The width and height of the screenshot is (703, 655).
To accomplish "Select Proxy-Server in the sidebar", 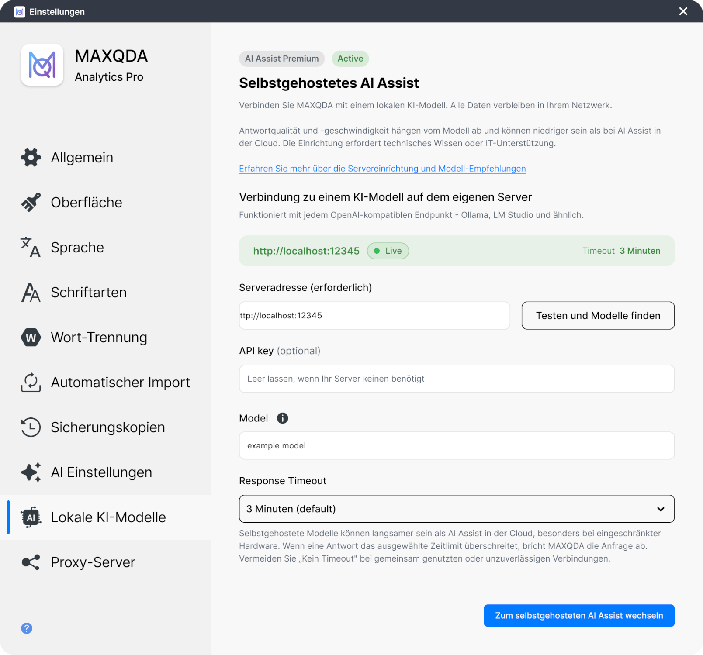I will 105,562.
